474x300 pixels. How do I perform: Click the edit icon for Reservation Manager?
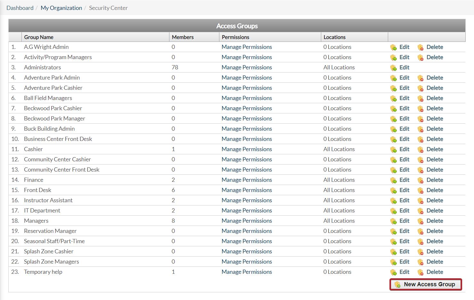click(x=394, y=232)
